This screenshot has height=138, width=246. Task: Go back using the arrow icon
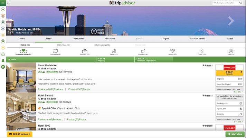coord(9,3)
